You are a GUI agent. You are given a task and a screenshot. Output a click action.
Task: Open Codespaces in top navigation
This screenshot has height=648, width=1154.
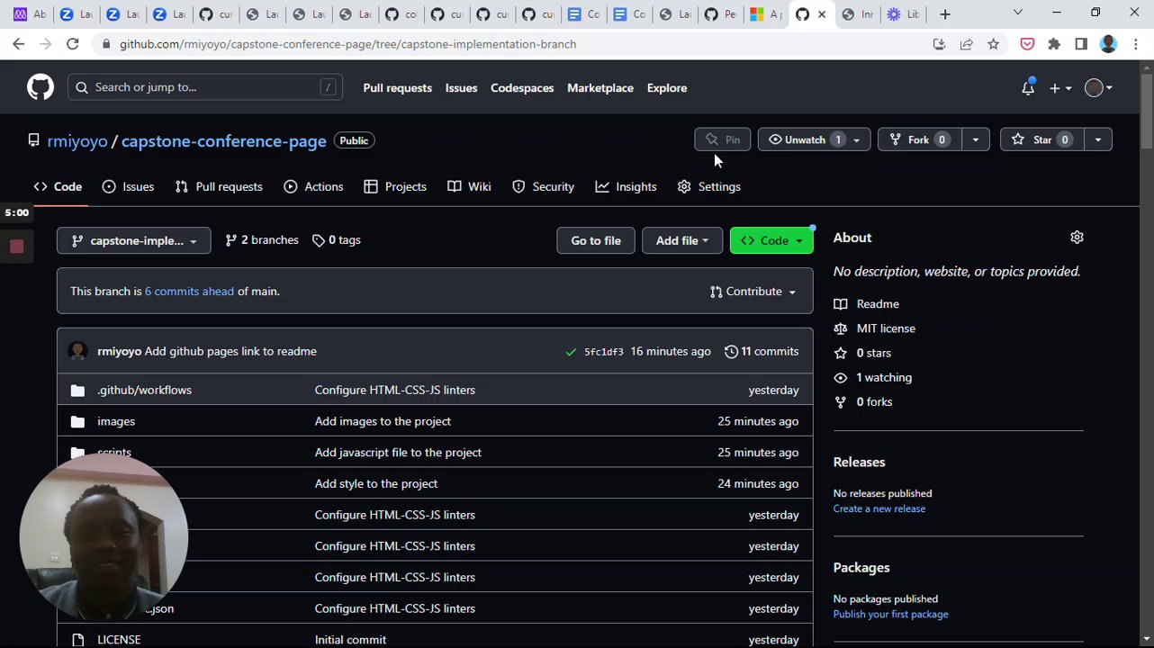point(522,88)
